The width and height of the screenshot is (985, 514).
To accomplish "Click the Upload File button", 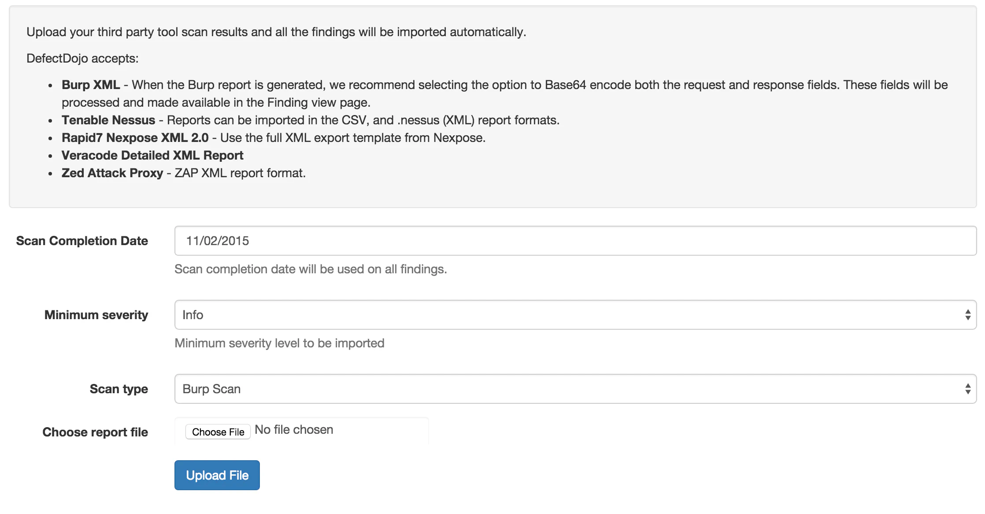I will point(217,475).
